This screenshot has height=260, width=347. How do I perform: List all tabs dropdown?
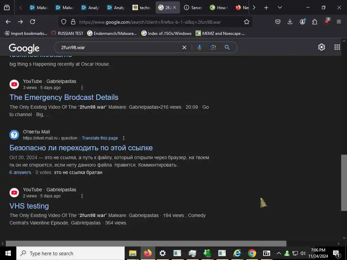click(x=280, y=7)
